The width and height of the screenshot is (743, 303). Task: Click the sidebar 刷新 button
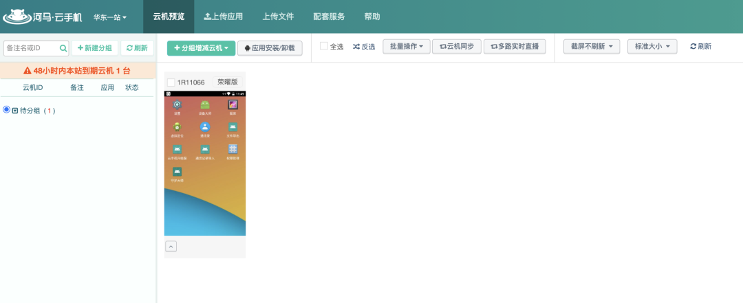click(x=137, y=48)
